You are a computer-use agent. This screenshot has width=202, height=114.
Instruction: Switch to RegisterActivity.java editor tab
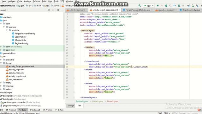(x=191, y=10)
